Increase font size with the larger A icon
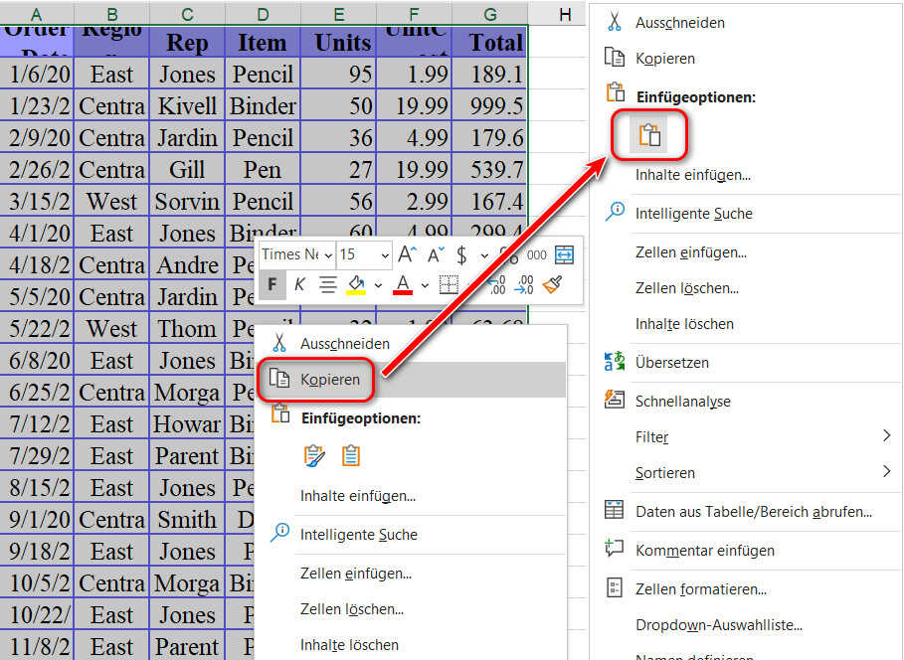 pos(408,254)
